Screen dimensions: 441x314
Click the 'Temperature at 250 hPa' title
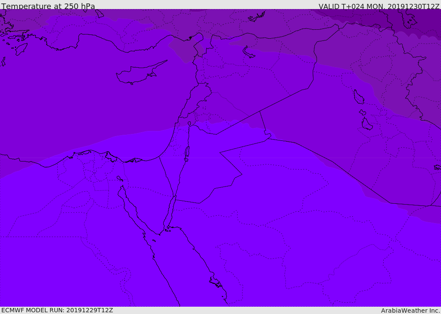(48, 6)
